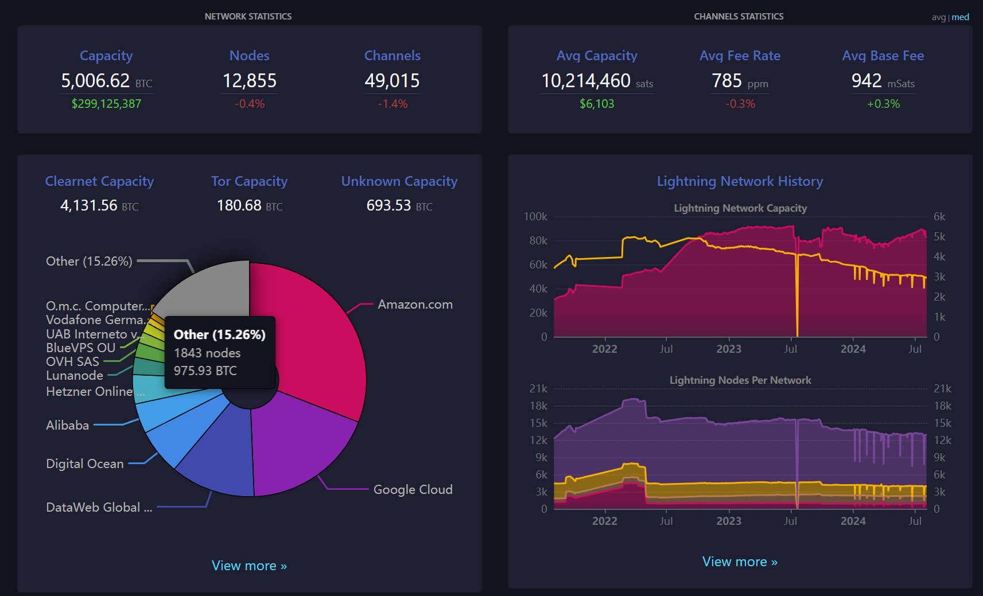Switch channel statistics to avg
Screen dimensions: 983x596
938,17
